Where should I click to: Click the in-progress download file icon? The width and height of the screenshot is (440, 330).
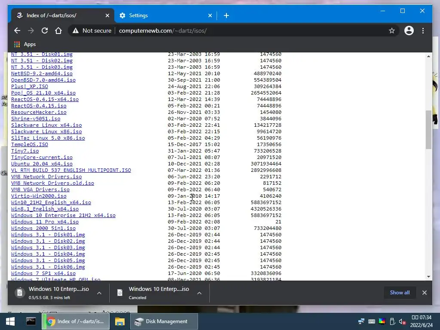click(x=20, y=293)
